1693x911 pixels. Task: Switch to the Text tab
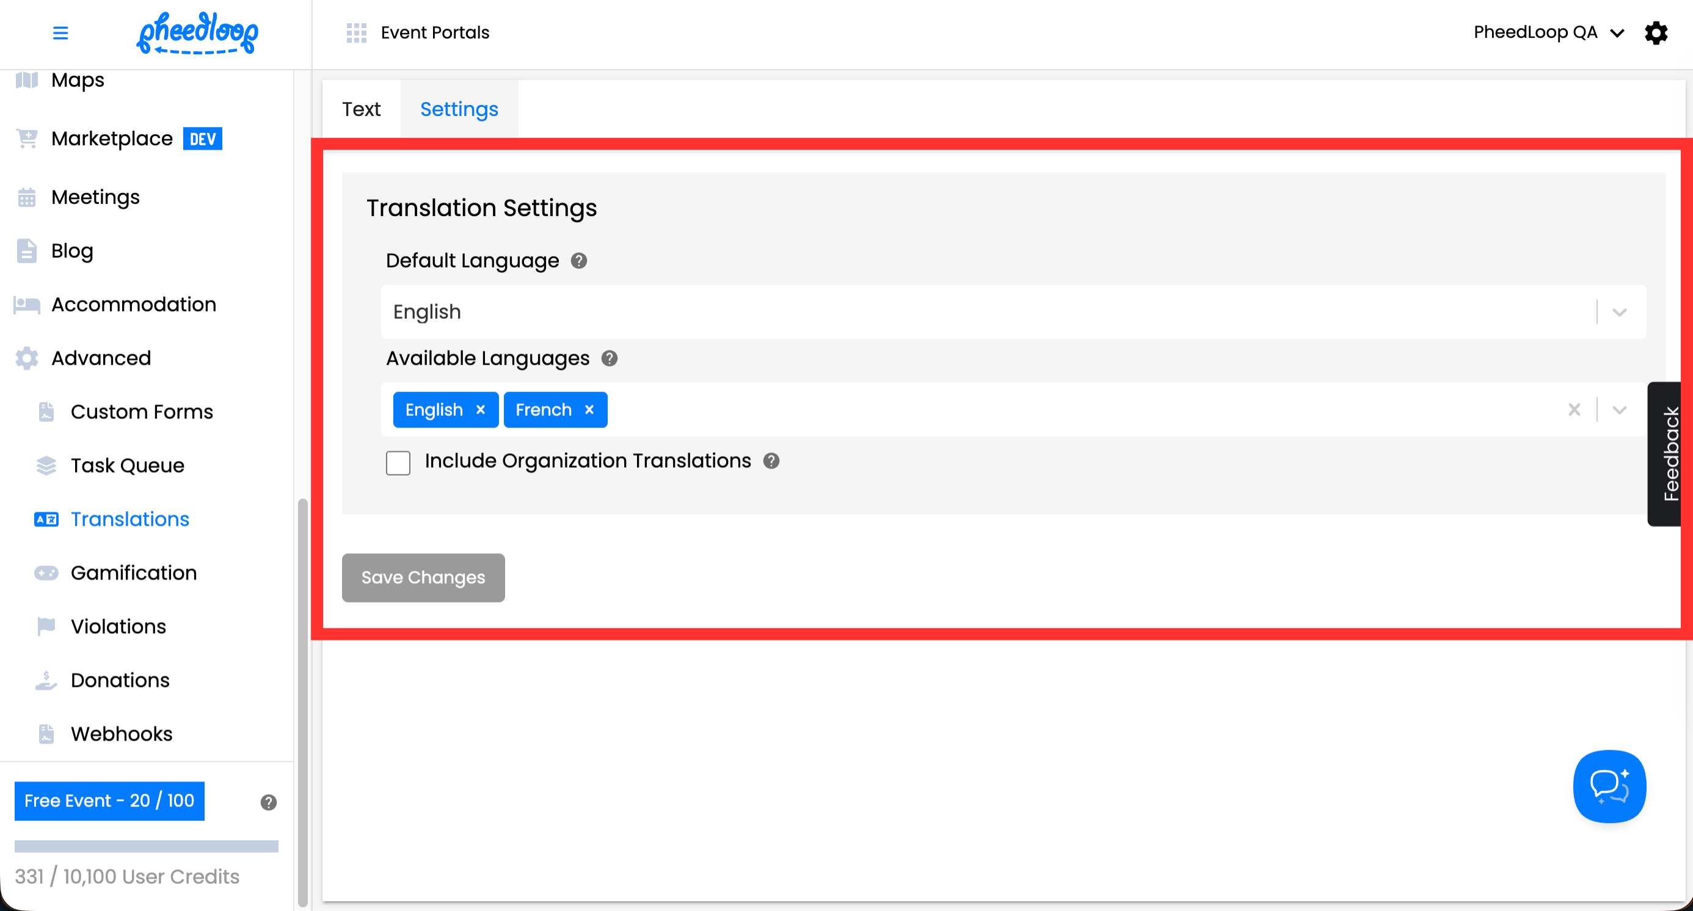coord(361,109)
